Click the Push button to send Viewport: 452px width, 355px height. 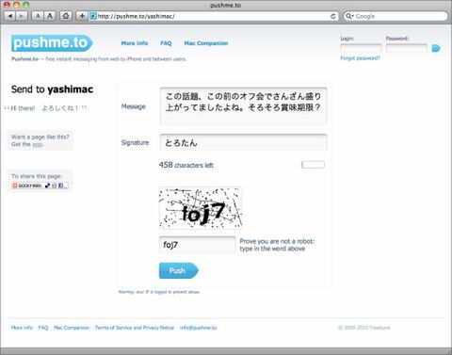[179, 270]
